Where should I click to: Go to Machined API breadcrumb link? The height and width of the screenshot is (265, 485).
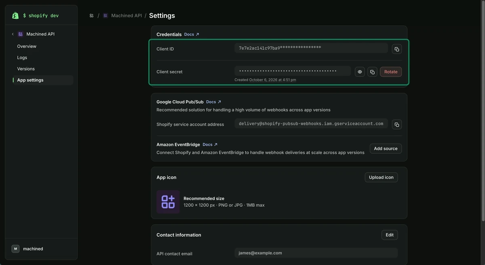click(127, 15)
